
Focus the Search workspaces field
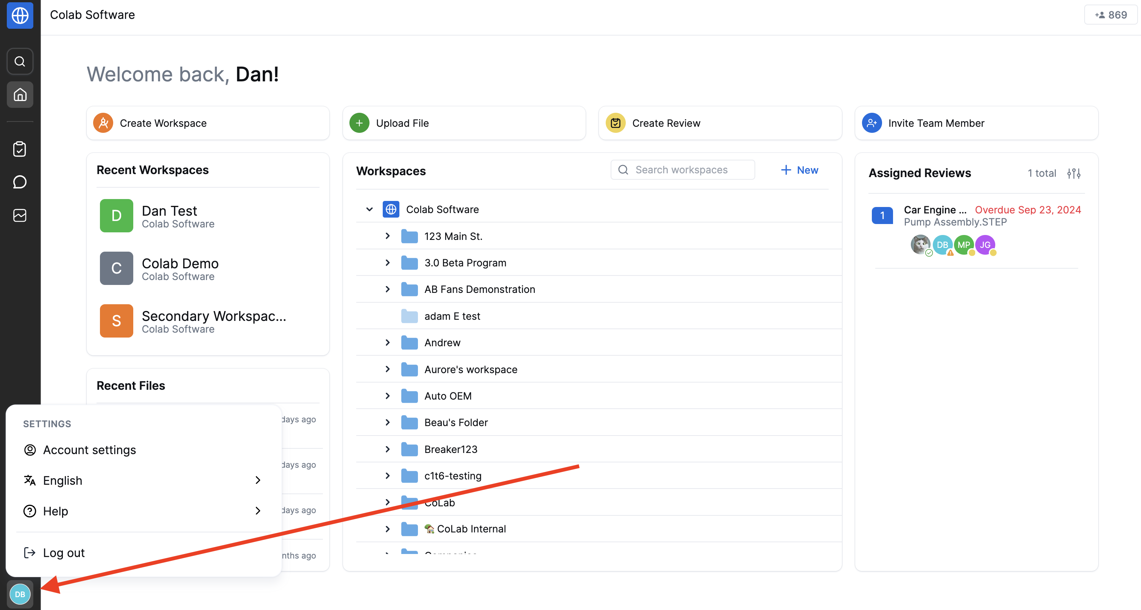[683, 170]
